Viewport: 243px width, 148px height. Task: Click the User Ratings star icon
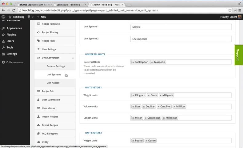pos(38,49)
